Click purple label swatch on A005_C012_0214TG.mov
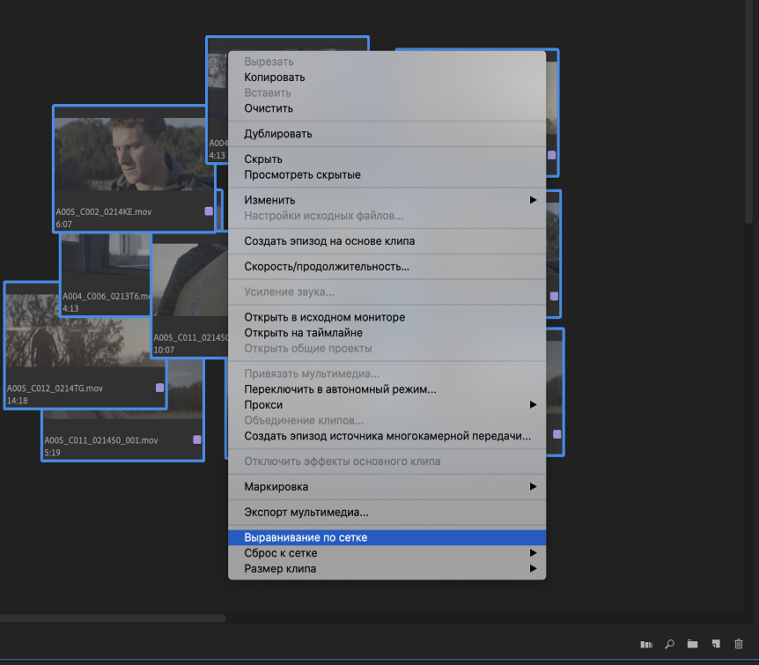 tap(159, 388)
